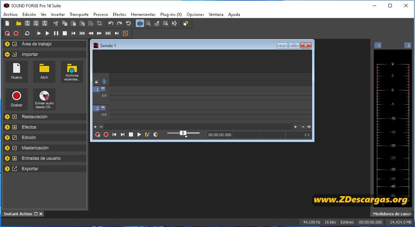
Task: Open the Plug-ins (X) menu
Action: (x=171, y=15)
